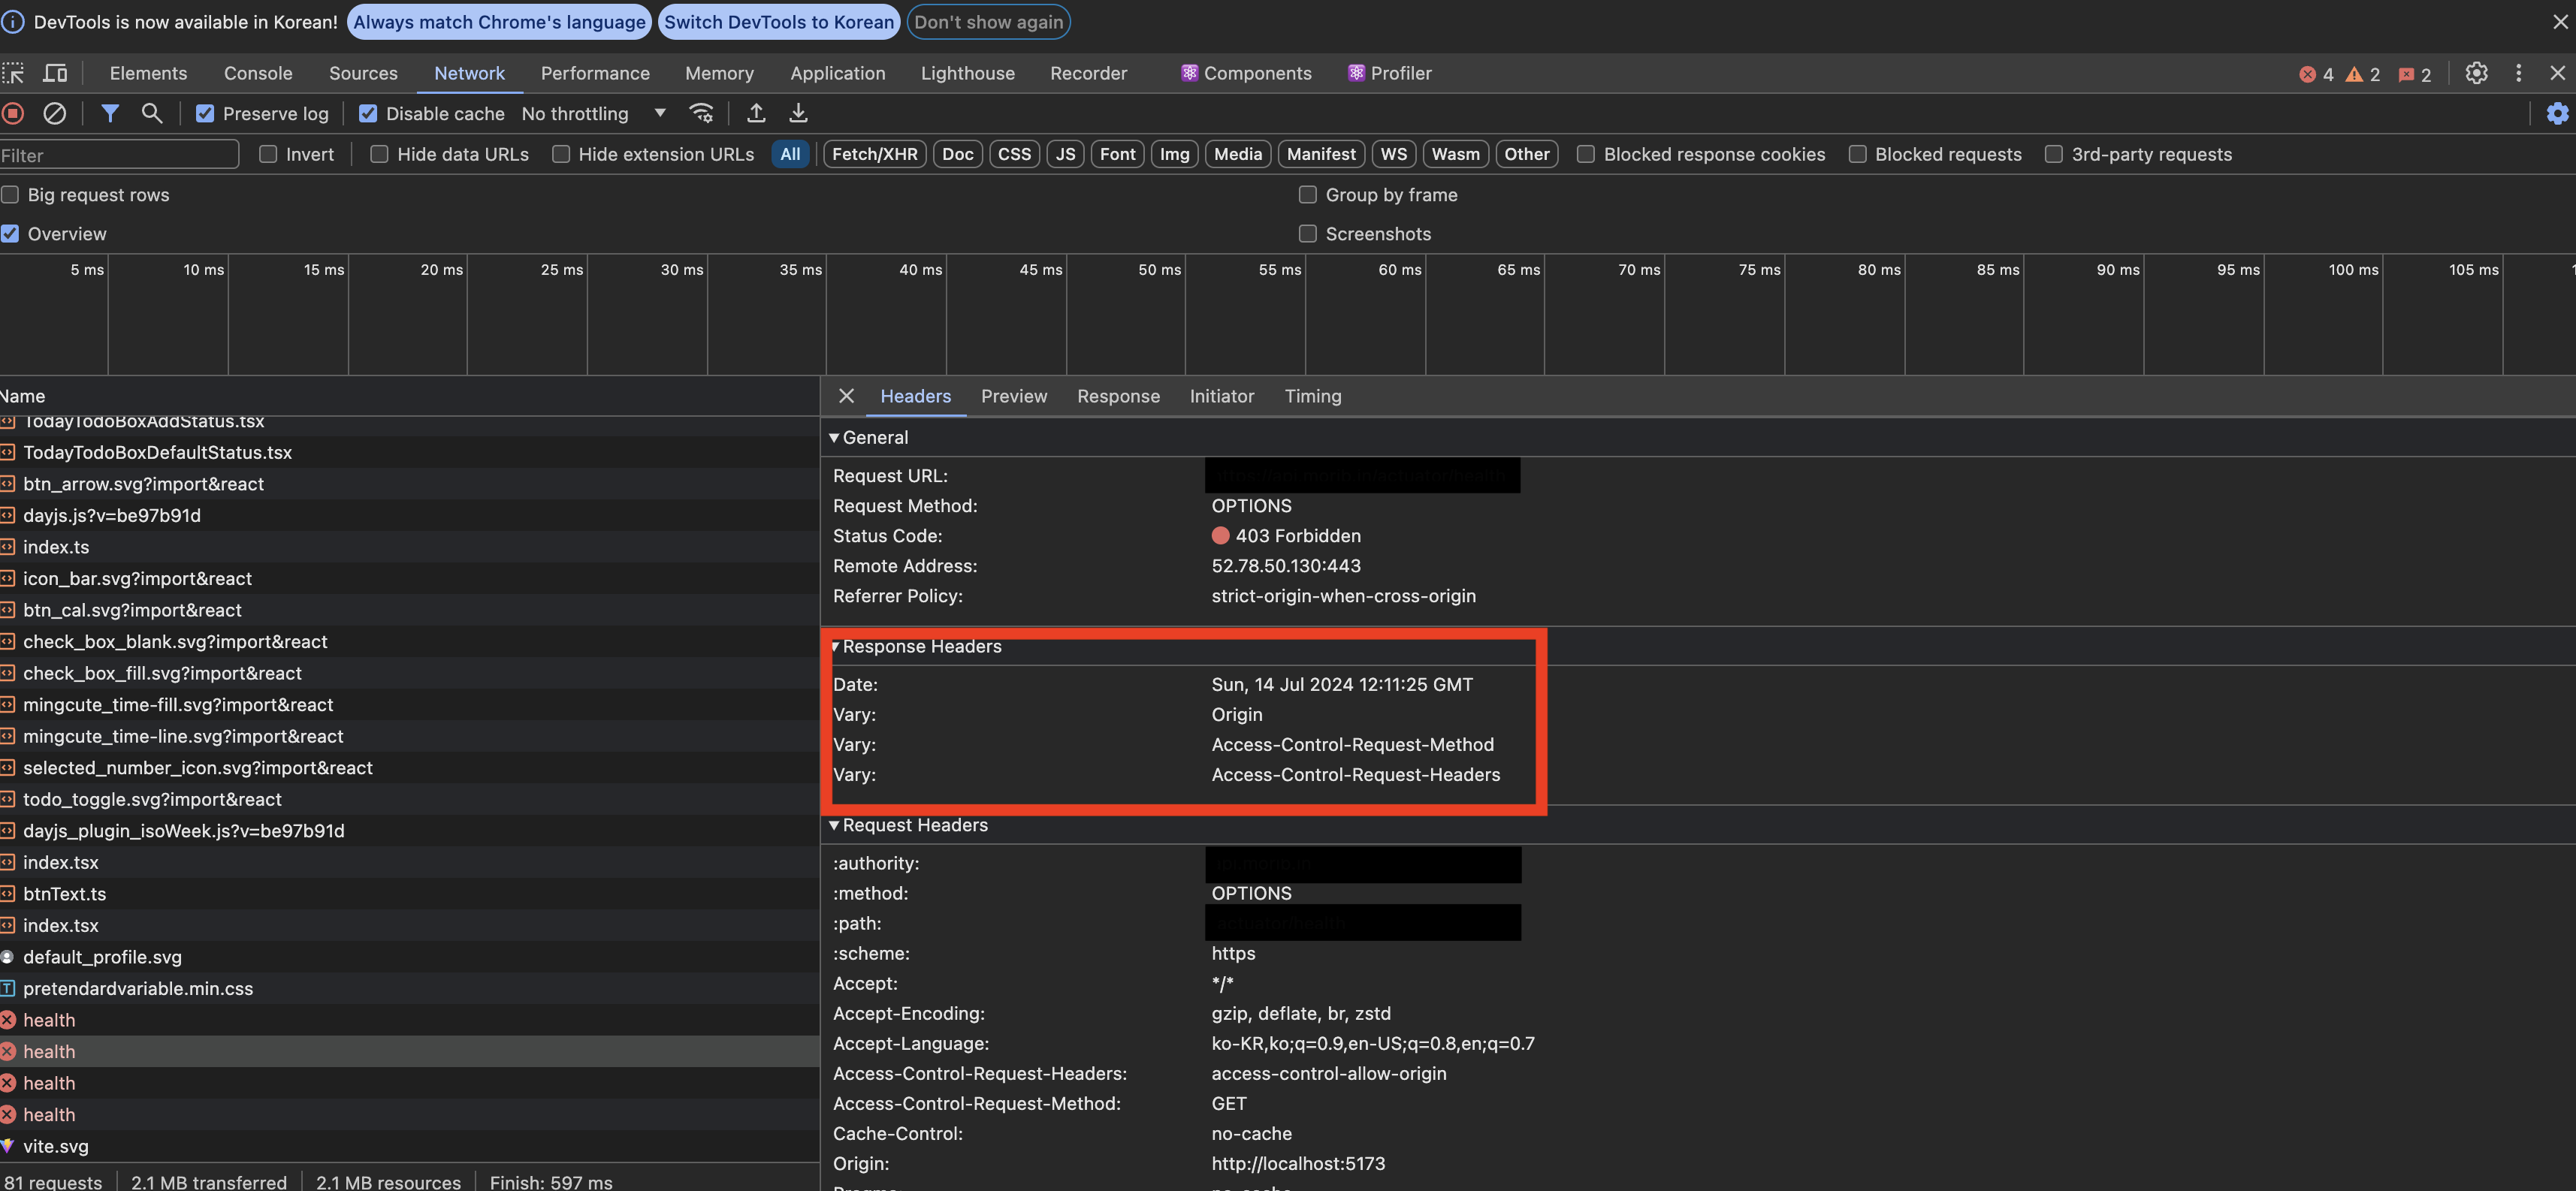Screen dimensions: 2576x1191
Task: Select the Fetch/XHR filter button
Action: point(874,154)
